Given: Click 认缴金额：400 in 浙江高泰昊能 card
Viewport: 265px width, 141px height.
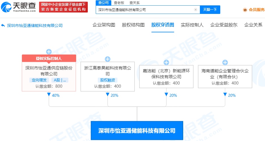Looking at the screenshot, I should coord(108,86).
